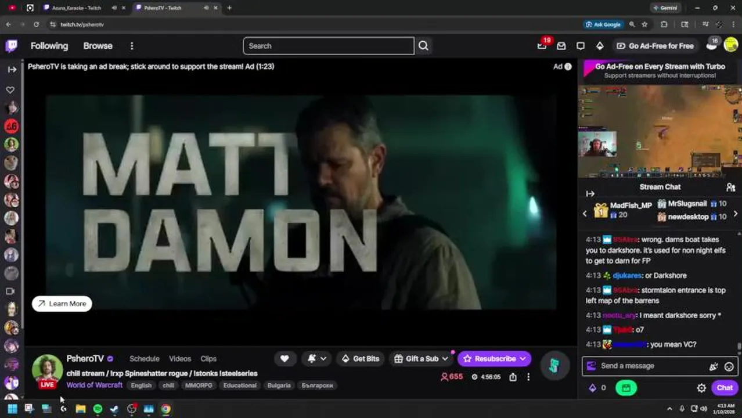Open Twitch notifications with 19 badge
Screen dimensions: 742x418
pyautogui.click(x=542, y=45)
